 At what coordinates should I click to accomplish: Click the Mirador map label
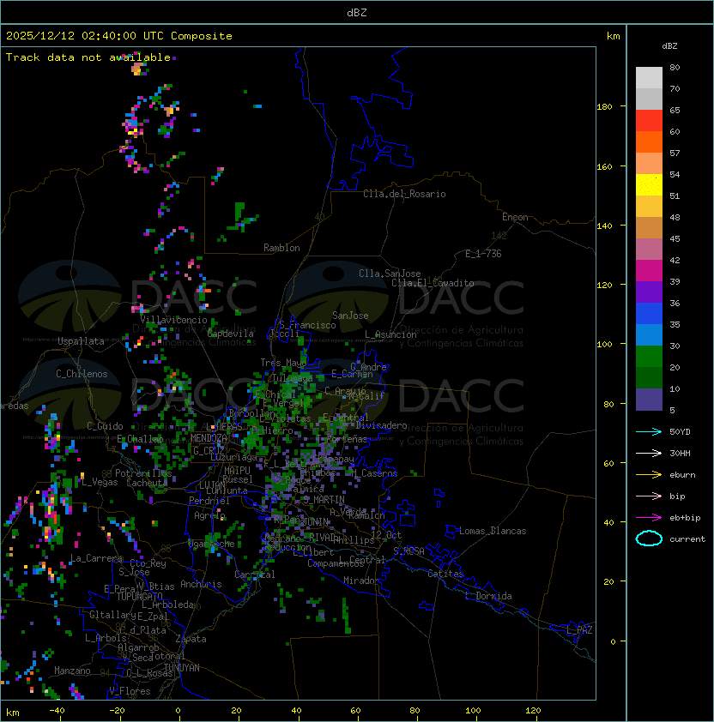pos(362,581)
